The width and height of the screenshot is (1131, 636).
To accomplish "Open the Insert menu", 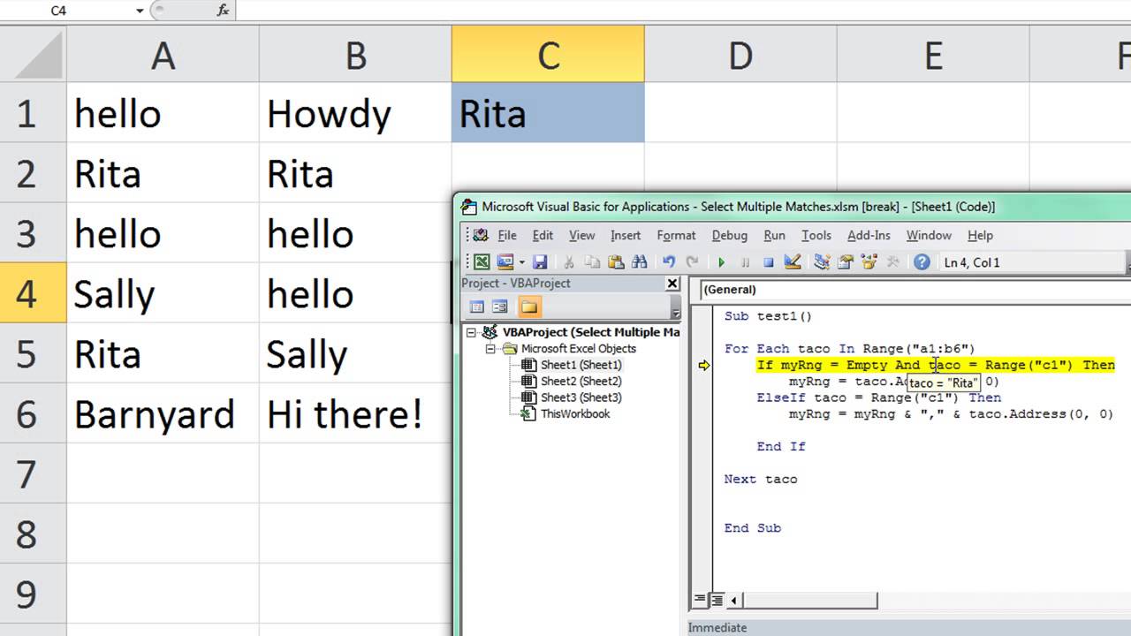I will (626, 235).
